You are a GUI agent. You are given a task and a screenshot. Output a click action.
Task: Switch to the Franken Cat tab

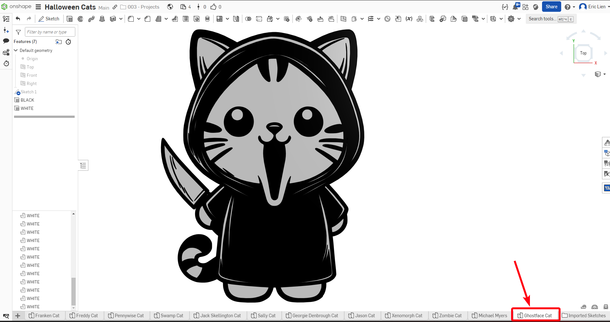point(44,316)
